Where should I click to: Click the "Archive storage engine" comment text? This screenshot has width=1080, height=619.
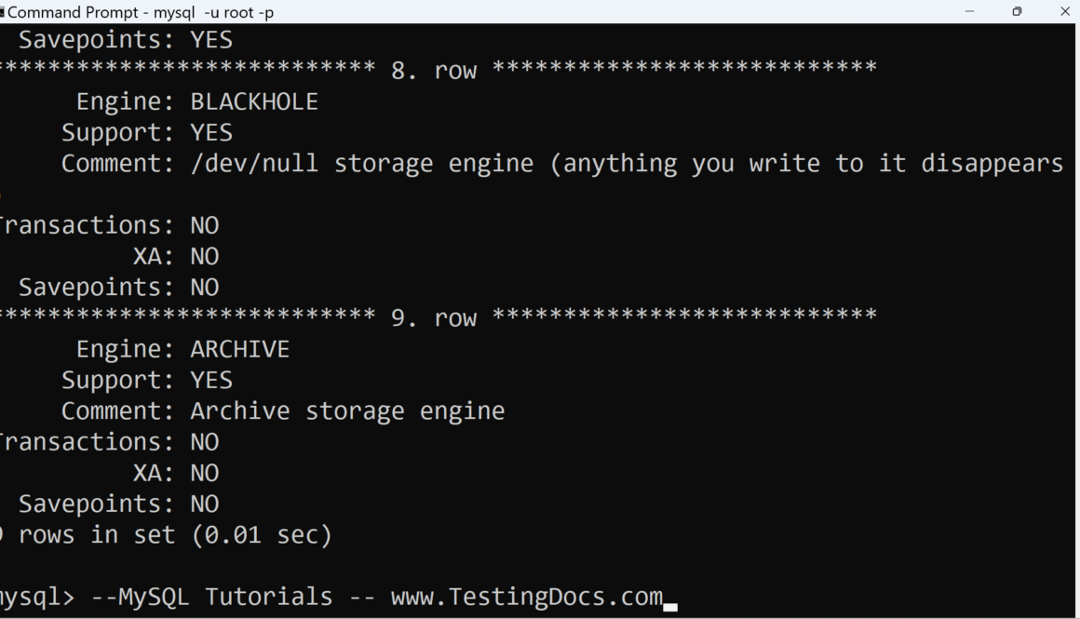coord(347,410)
